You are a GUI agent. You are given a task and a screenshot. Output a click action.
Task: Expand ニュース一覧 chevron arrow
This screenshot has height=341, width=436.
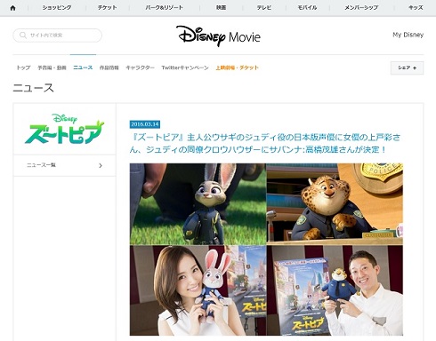pyautogui.click(x=101, y=165)
